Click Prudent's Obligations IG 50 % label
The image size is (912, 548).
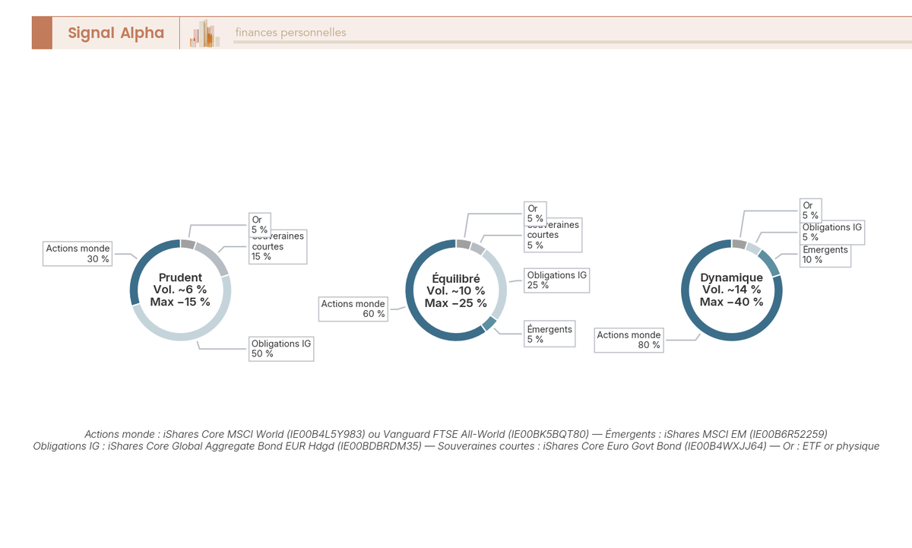[281, 349]
